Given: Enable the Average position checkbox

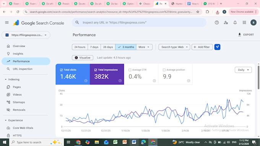Looking at the screenshot, I should tap(164, 70).
